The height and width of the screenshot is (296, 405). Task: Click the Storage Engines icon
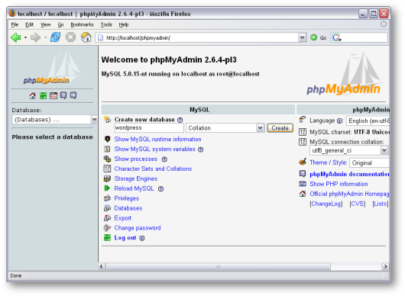[107, 179]
